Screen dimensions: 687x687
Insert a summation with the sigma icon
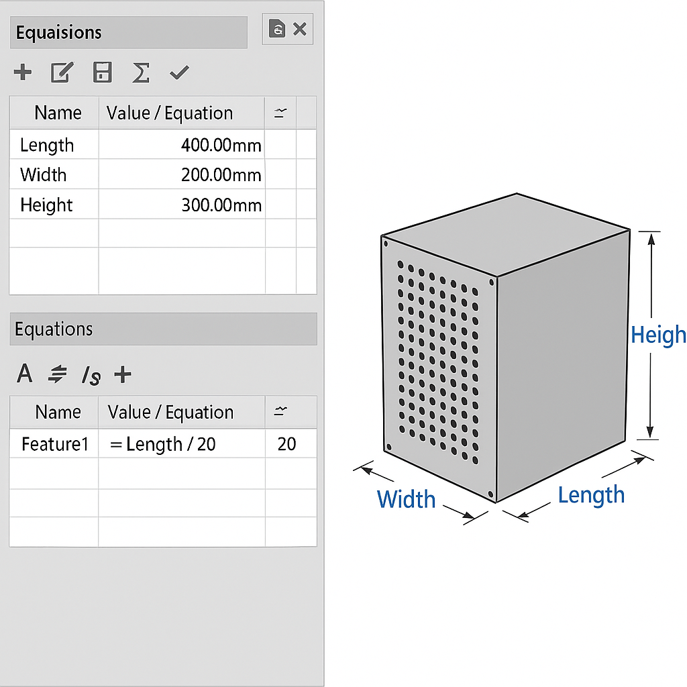pyautogui.click(x=140, y=72)
